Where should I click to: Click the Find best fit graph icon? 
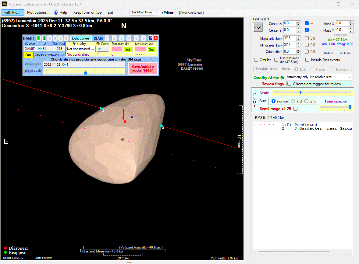[258, 27]
